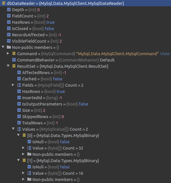The height and width of the screenshot is (183, 171).
Task: Select the 'Depth = {int} 0' row
Action: pos(26,10)
